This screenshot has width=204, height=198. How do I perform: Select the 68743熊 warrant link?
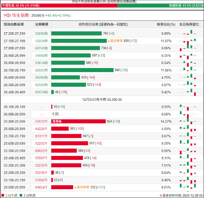point(41,48)
